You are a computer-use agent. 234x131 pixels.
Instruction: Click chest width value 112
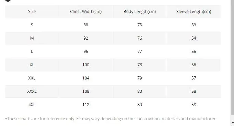pos(86,105)
